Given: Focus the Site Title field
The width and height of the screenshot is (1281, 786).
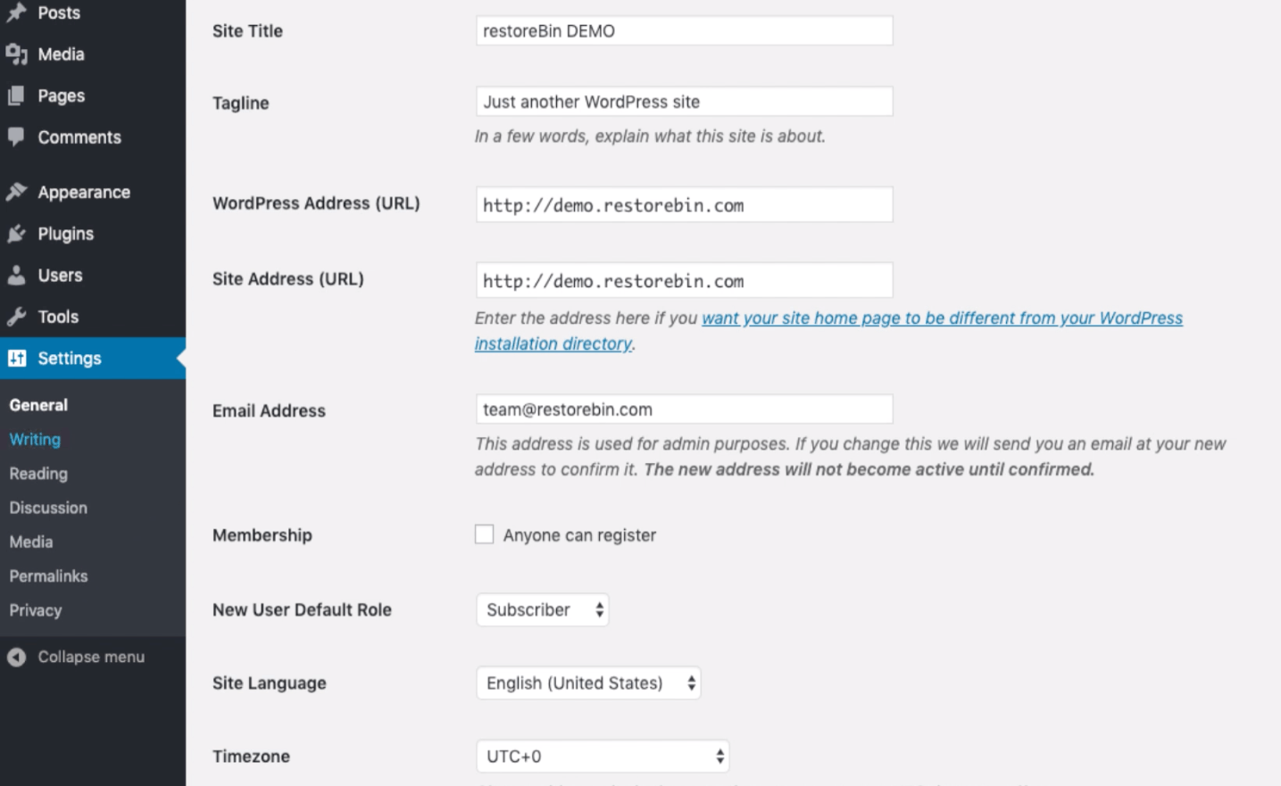Looking at the screenshot, I should pos(684,30).
